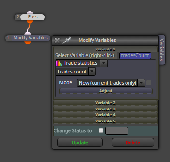170x162 pixels.
Task: Click the Select Variable (right-click) label
Action: pos(85,55)
